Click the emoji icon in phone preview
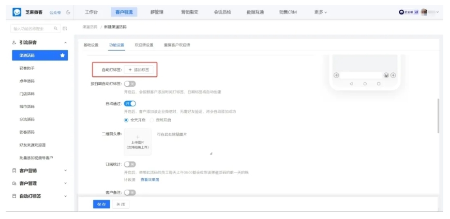Image resolution: width=450 pixels, height=219 pixels. pos(386,75)
